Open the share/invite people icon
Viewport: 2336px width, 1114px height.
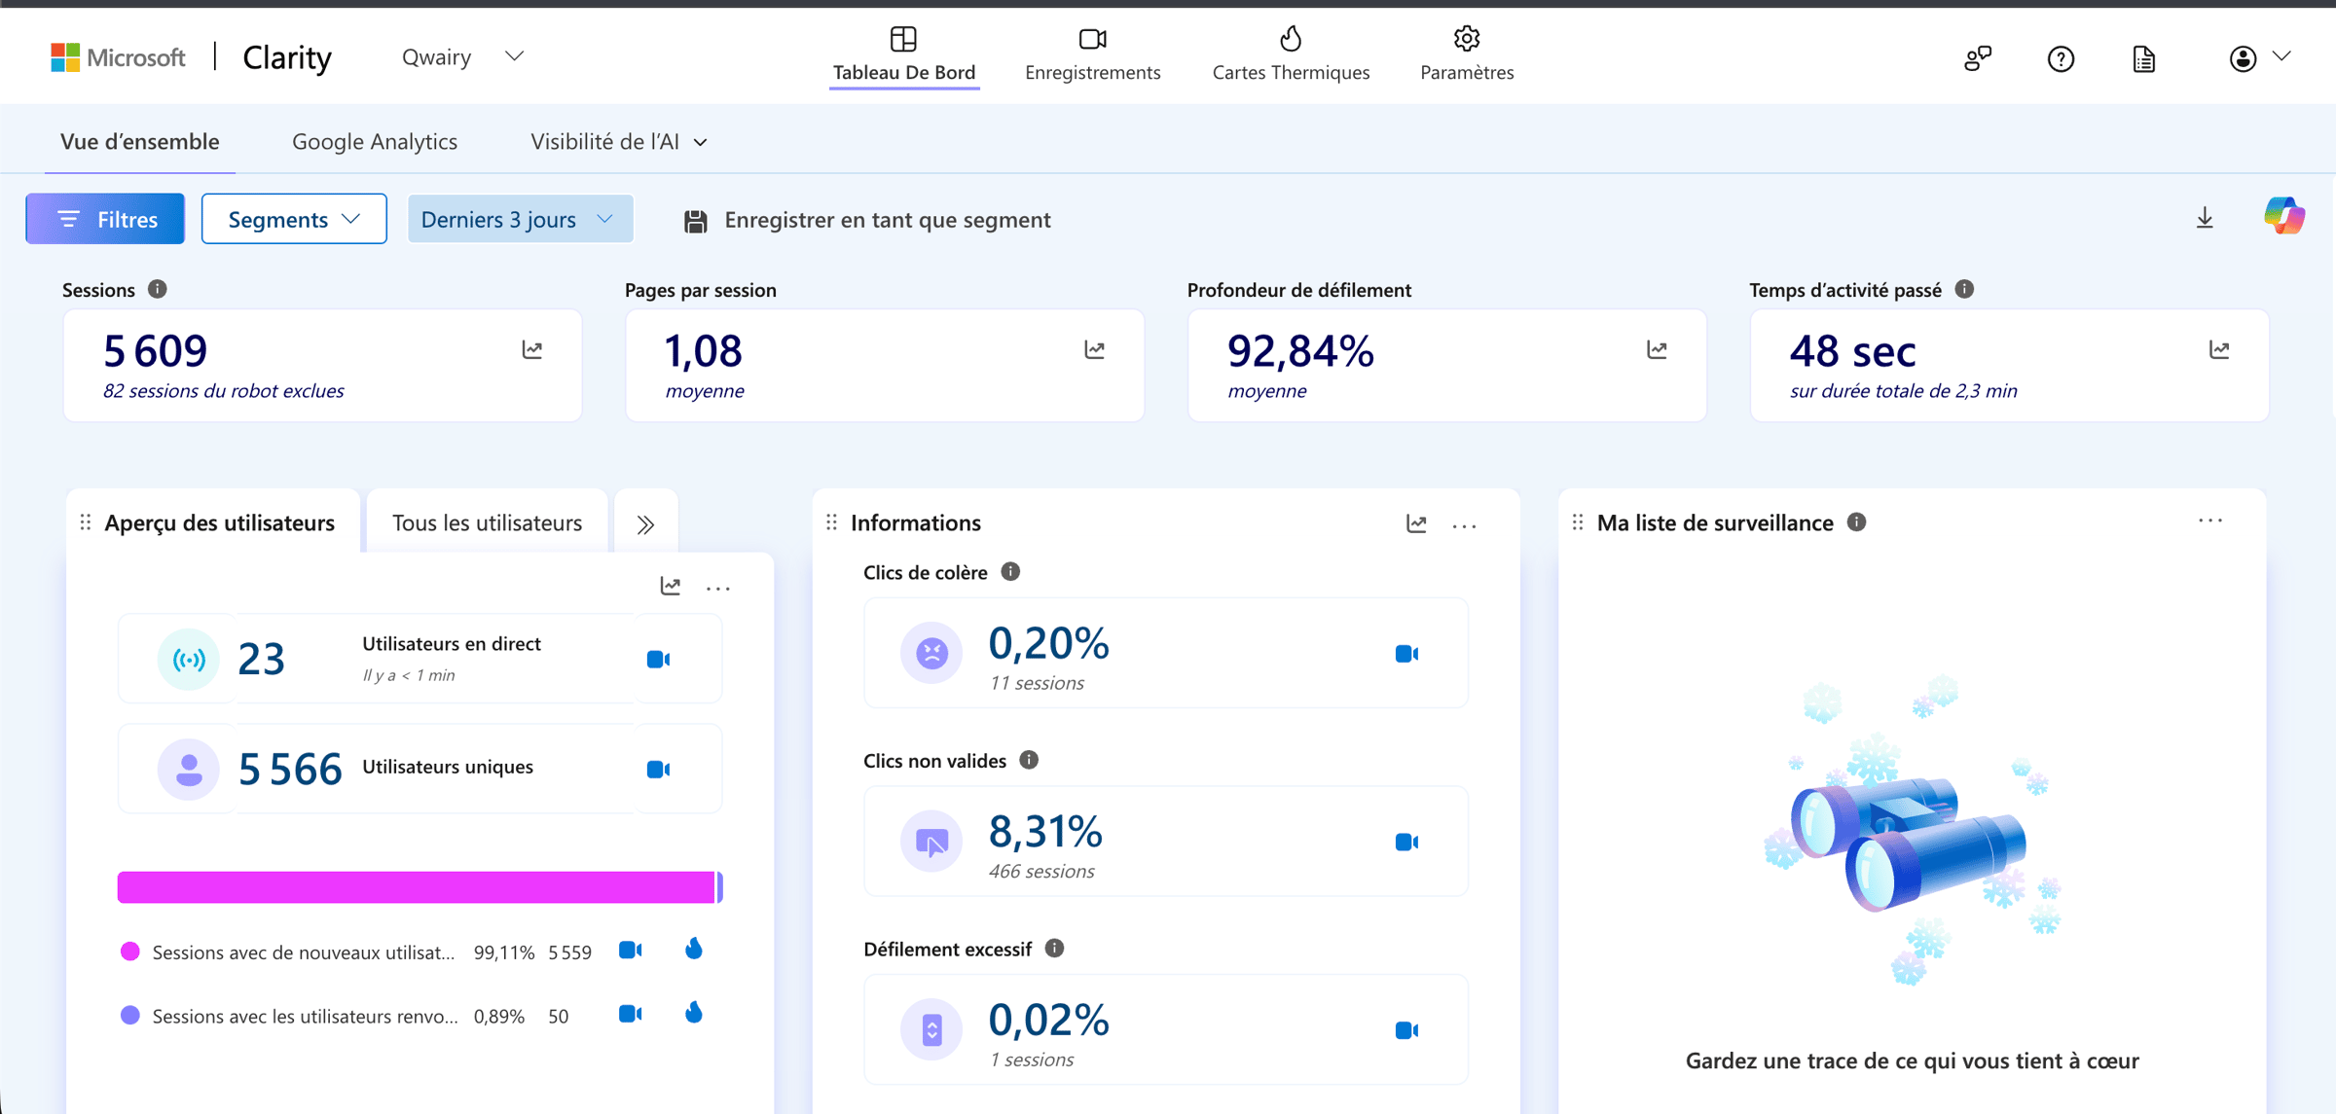[1977, 59]
